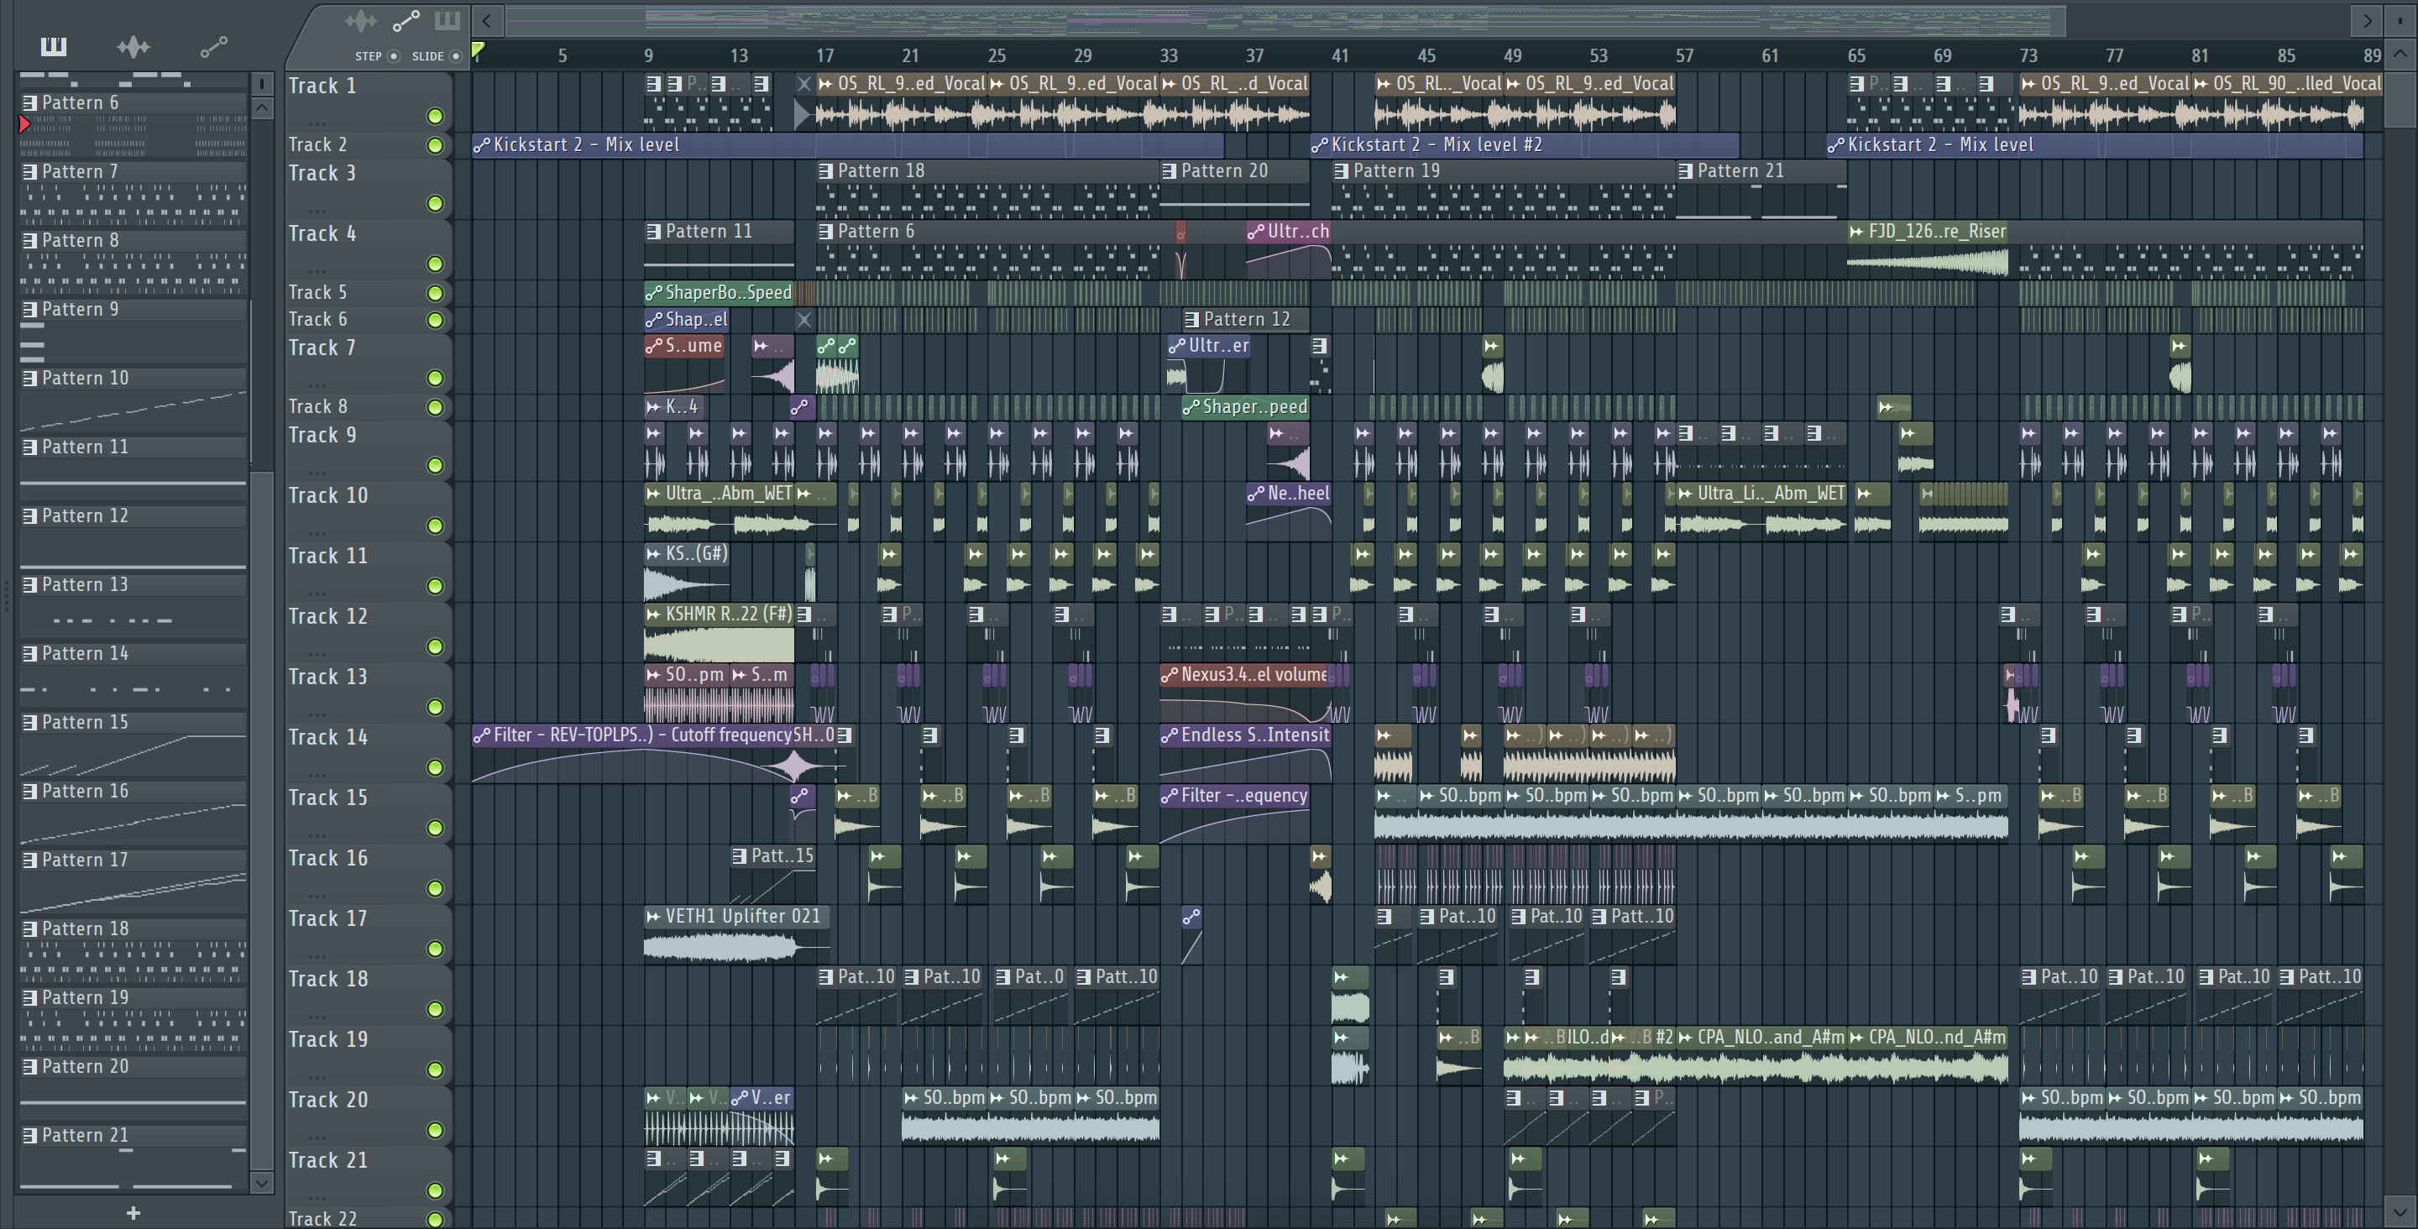Click the playlist automation clip filter icon
The height and width of the screenshot is (1229, 2418).
coord(406,21)
